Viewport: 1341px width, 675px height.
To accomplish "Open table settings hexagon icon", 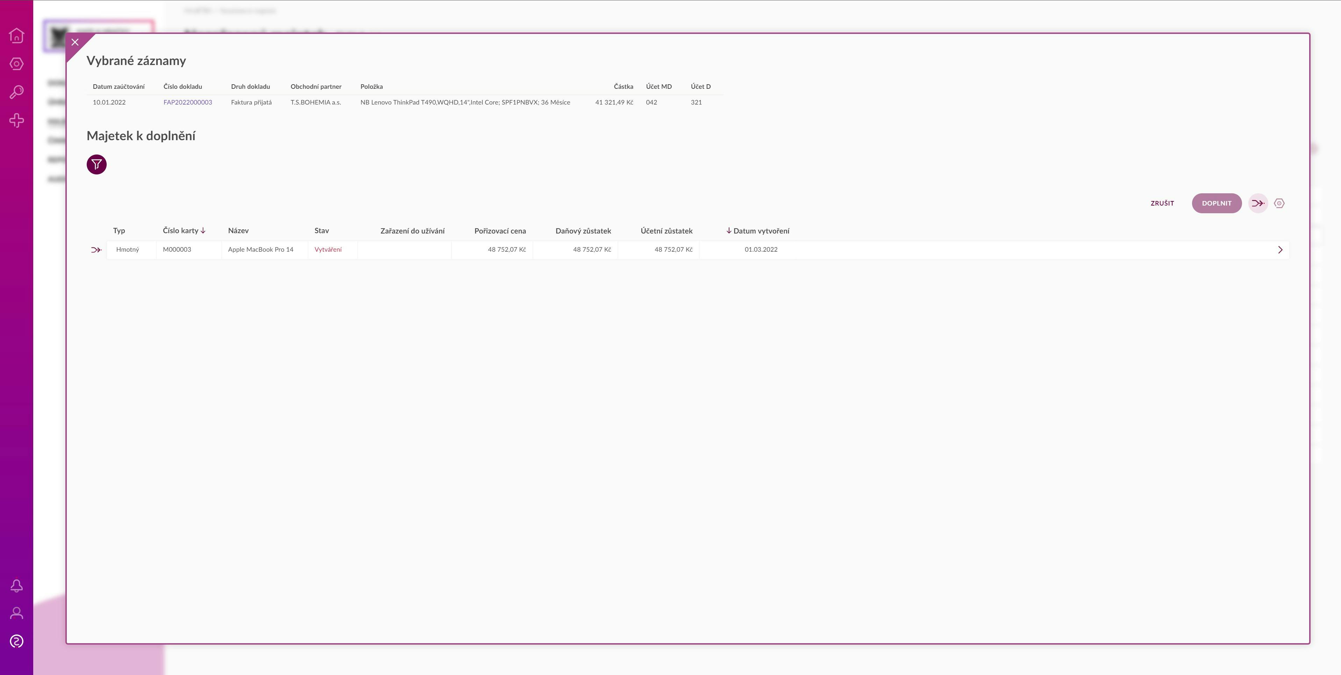I will click(x=1279, y=203).
